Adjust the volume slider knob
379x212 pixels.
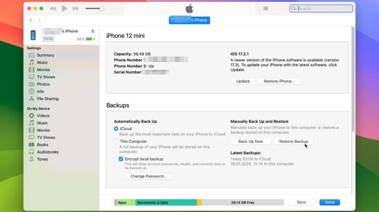click(102, 9)
